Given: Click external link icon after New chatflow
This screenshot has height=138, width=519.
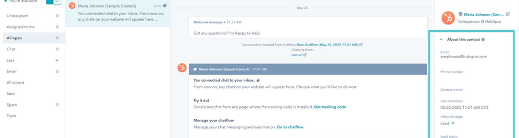Looking at the screenshot, I should pos(361,45).
